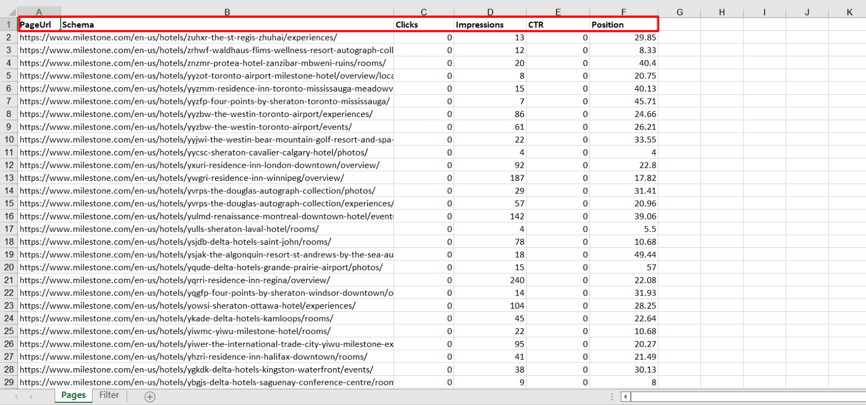The height and width of the screenshot is (405, 866).
Task: Select column G header
Action: 680,12
